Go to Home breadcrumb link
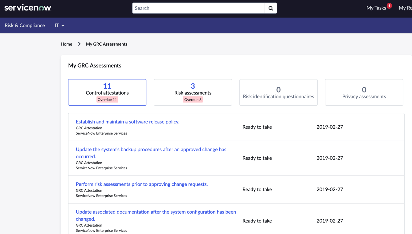The image size is (412, 234). point(66,44)
